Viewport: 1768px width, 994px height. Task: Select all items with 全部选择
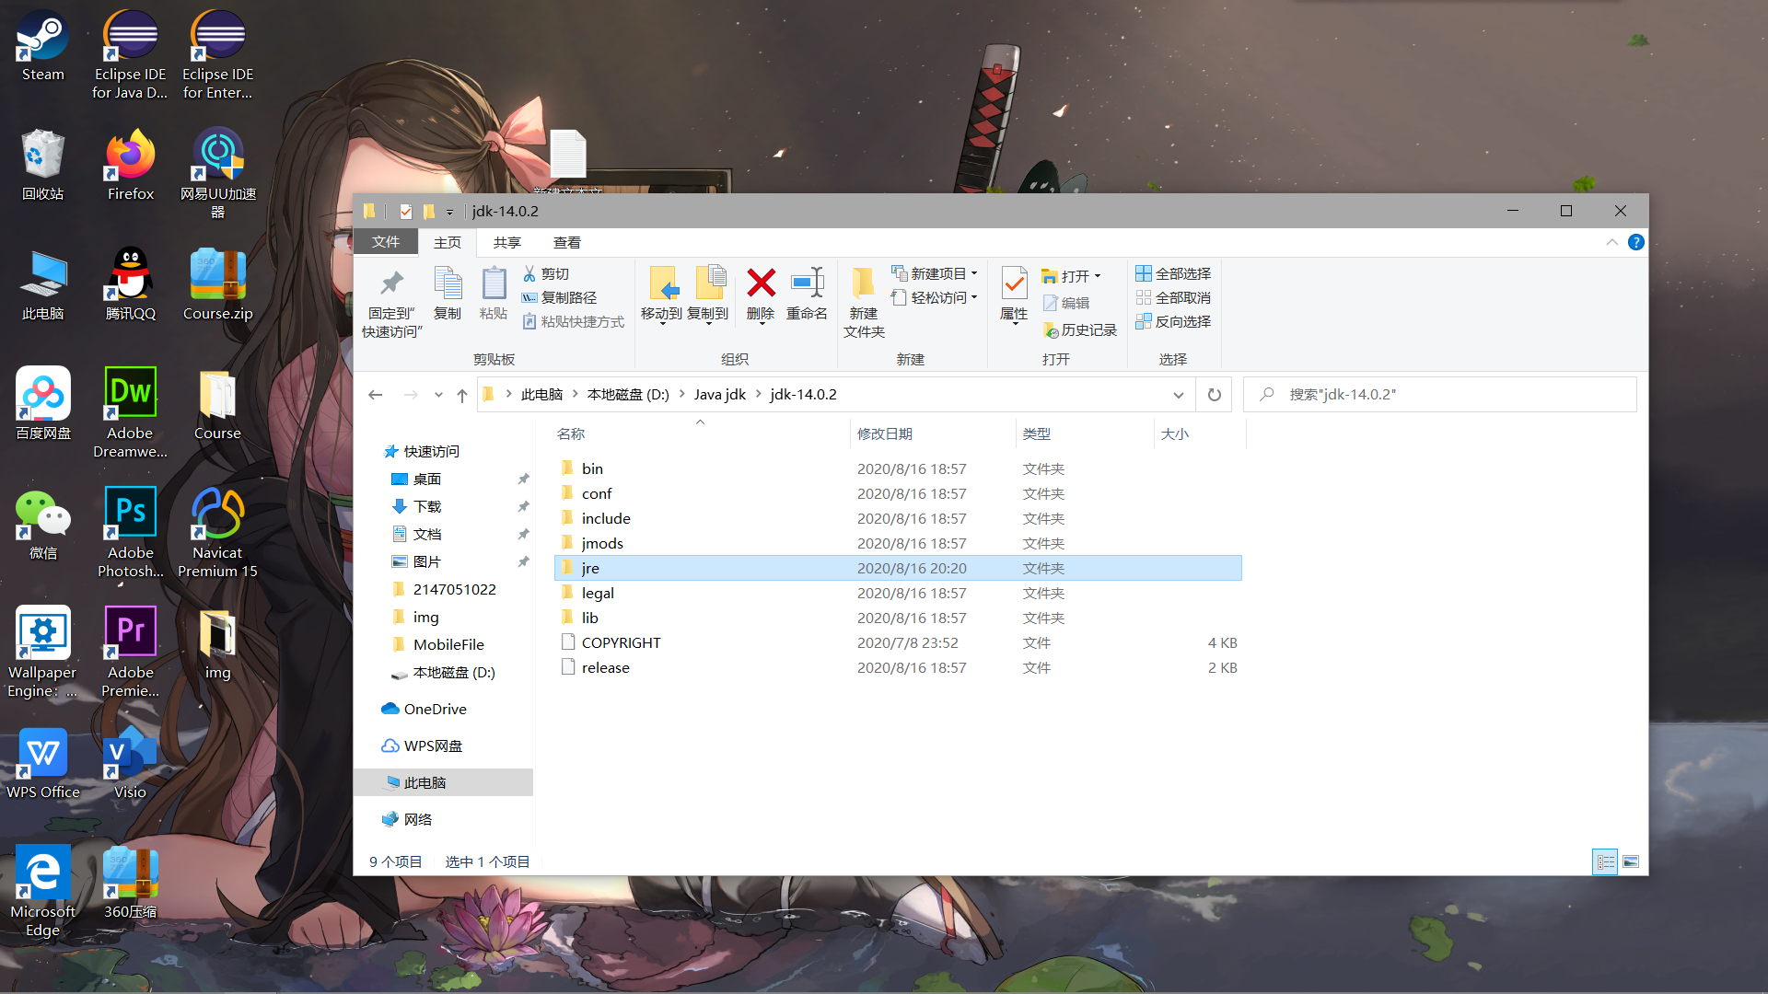1173,273
